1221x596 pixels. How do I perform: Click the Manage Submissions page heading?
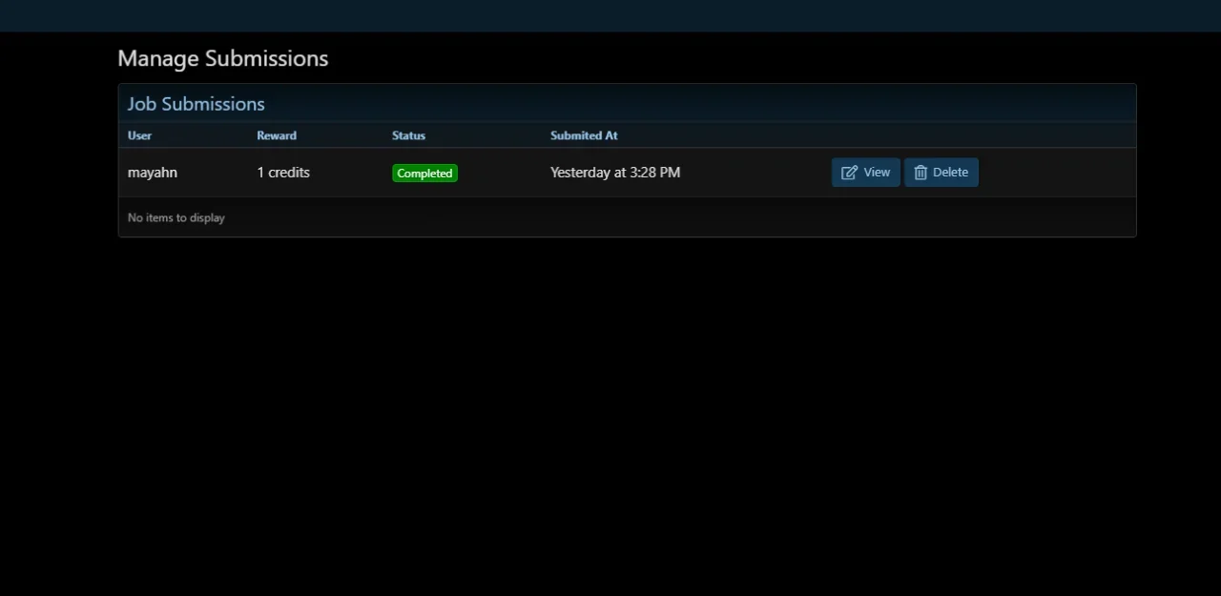pos(222,58)
